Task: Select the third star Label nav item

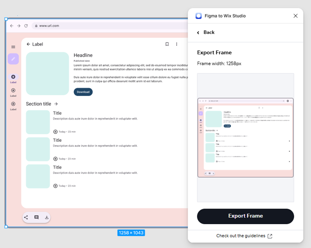Action: pos(13,106)
